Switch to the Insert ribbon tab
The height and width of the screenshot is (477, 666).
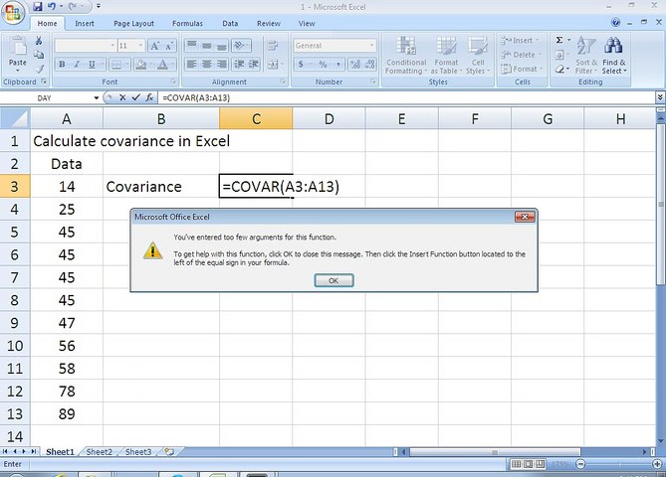[84, 23]
